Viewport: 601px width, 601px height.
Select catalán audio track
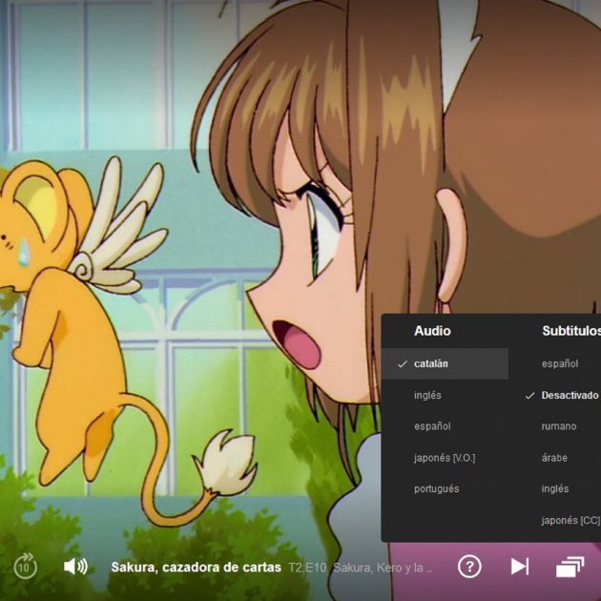tap(445, 363)
